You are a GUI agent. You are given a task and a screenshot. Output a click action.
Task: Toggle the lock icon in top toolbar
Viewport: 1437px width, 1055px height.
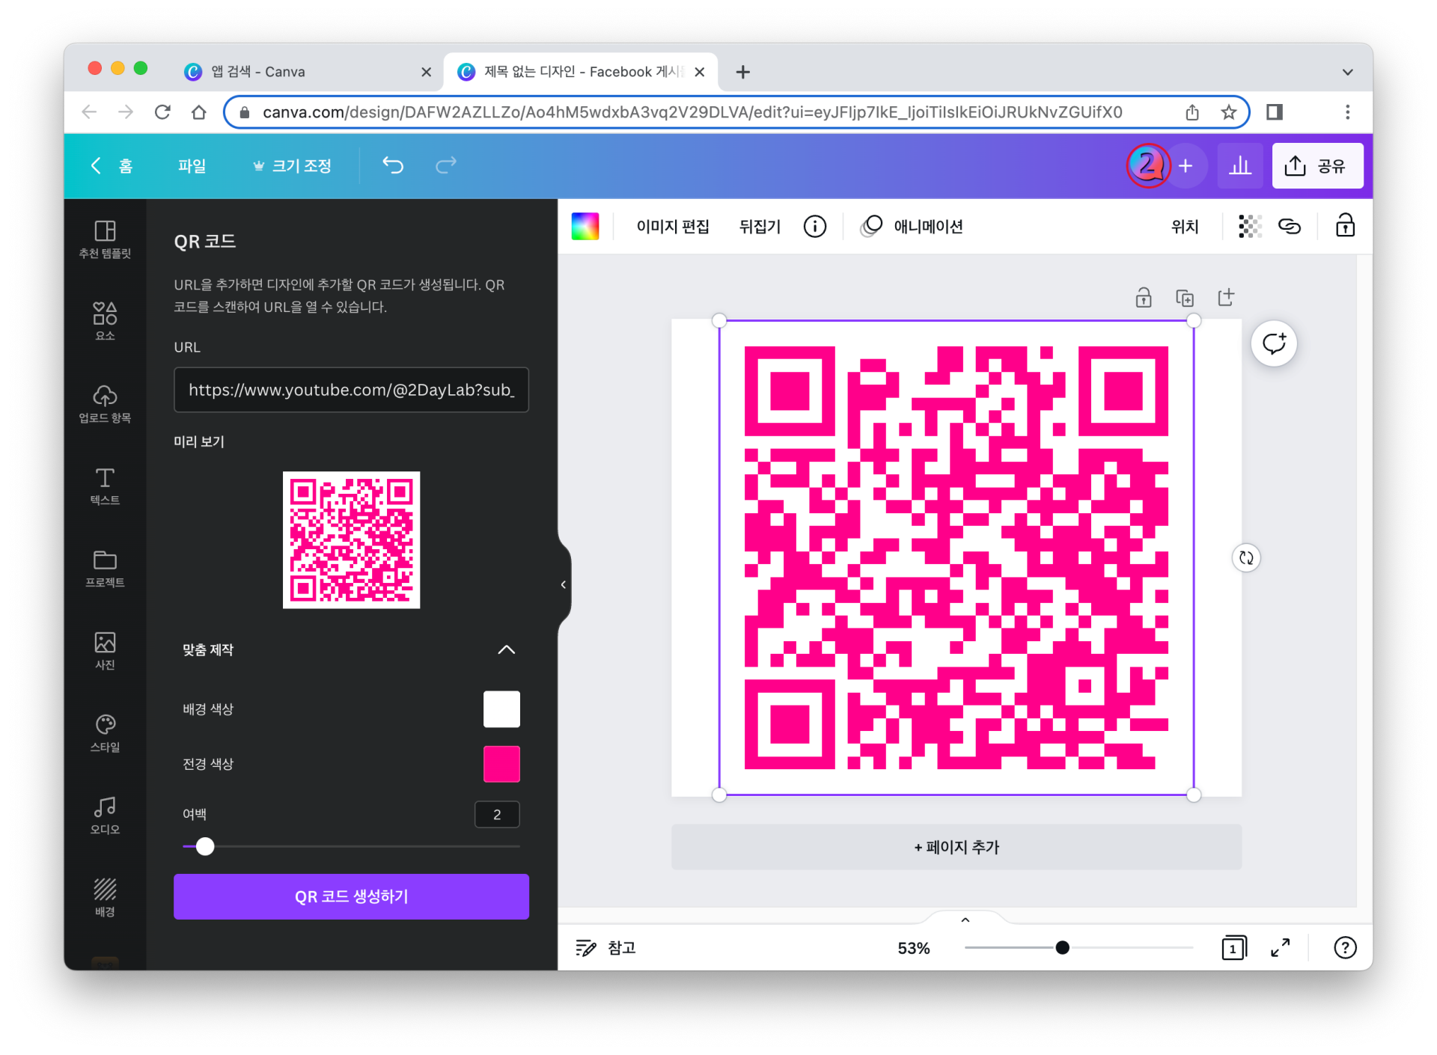pyautogui.click(x=1344, y=226)
